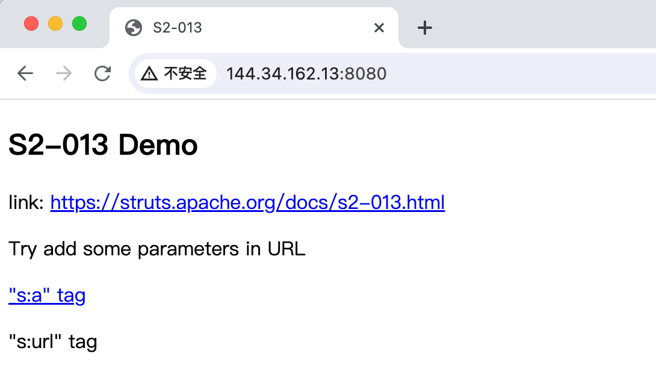Click the warning triangle security icon
This screenshot has height=383, width=656.
(149, 73)
